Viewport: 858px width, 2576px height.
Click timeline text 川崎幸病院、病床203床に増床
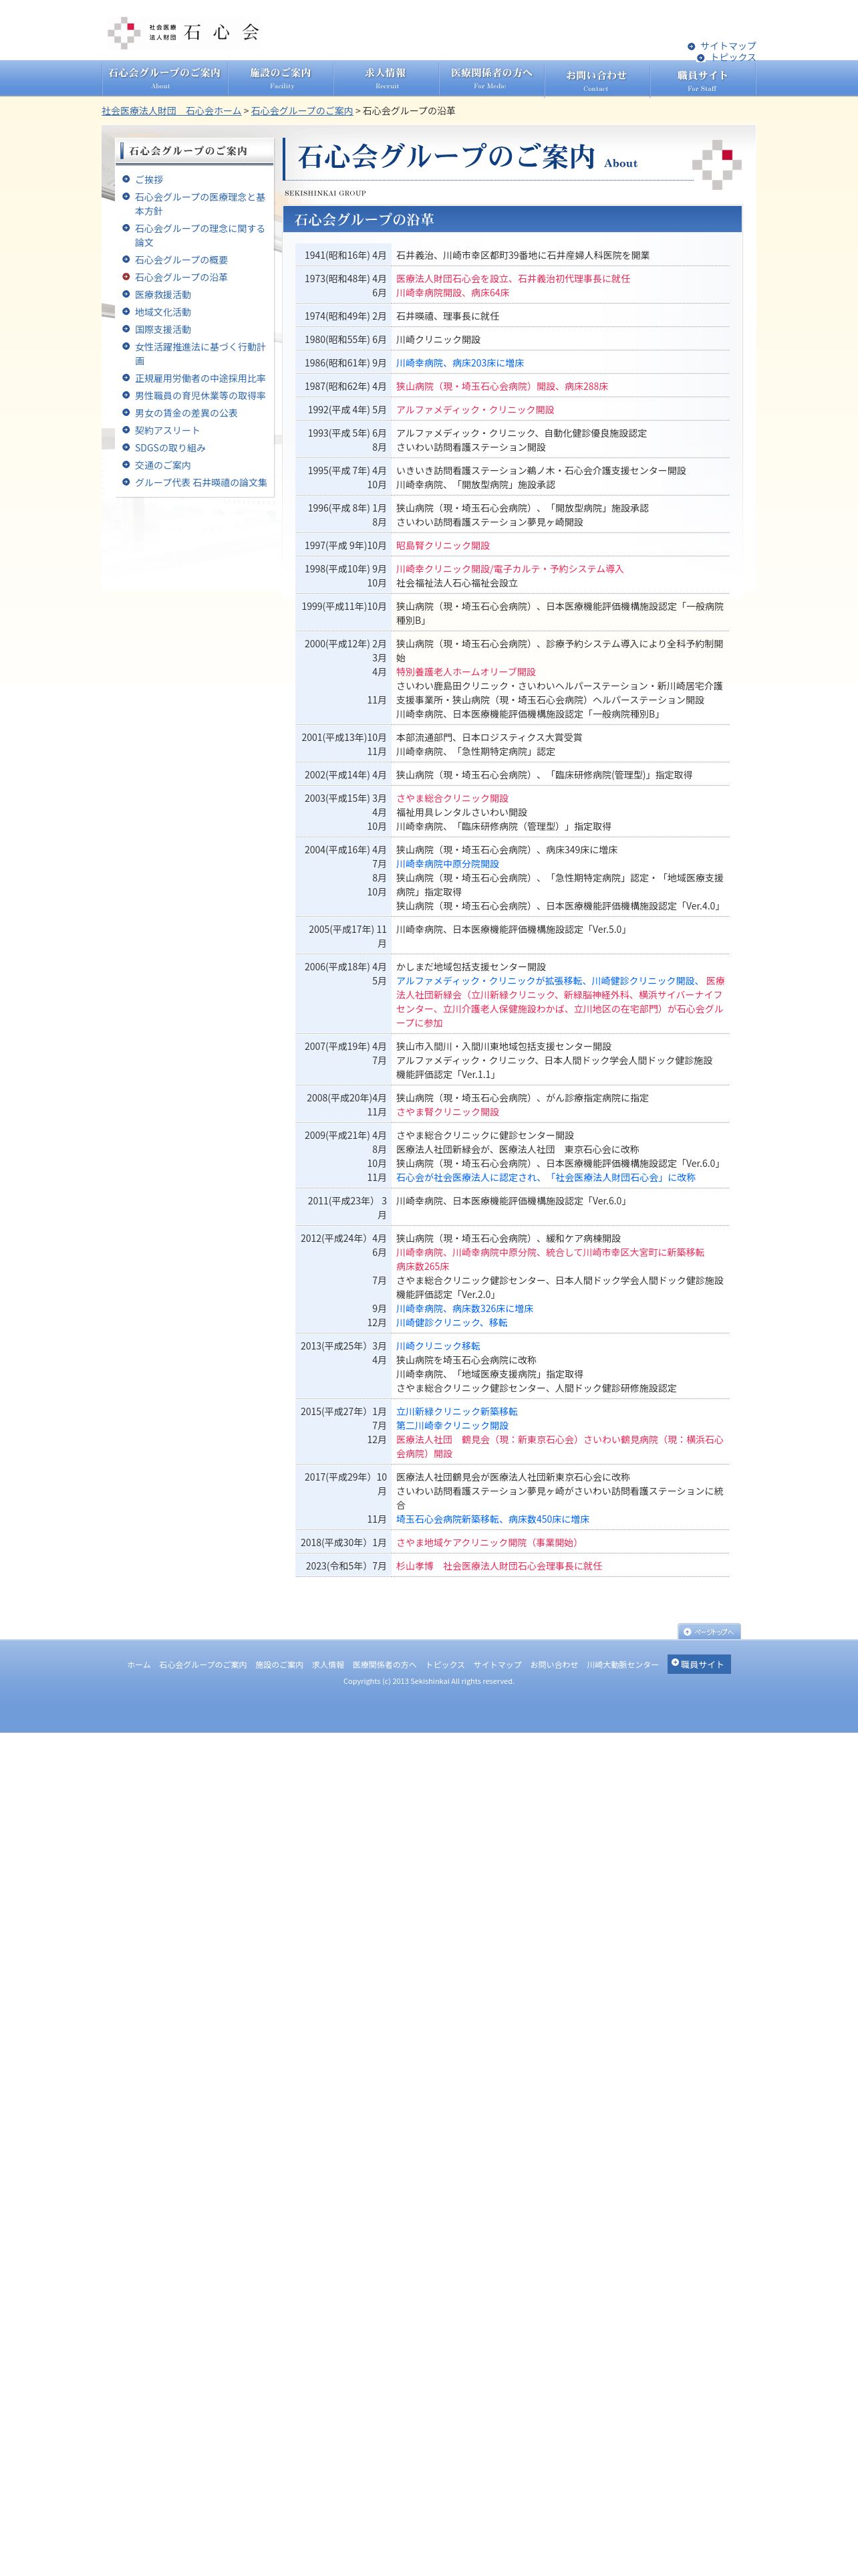(460, 363)
